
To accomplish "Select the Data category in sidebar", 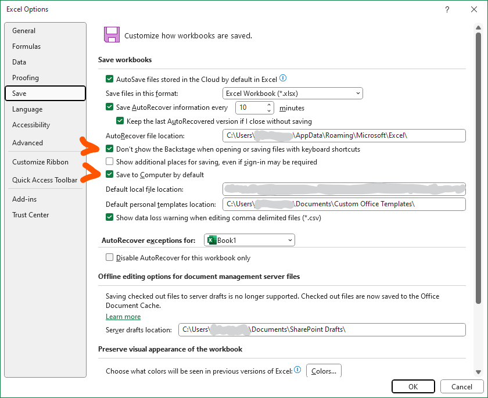I will point(45,62).
